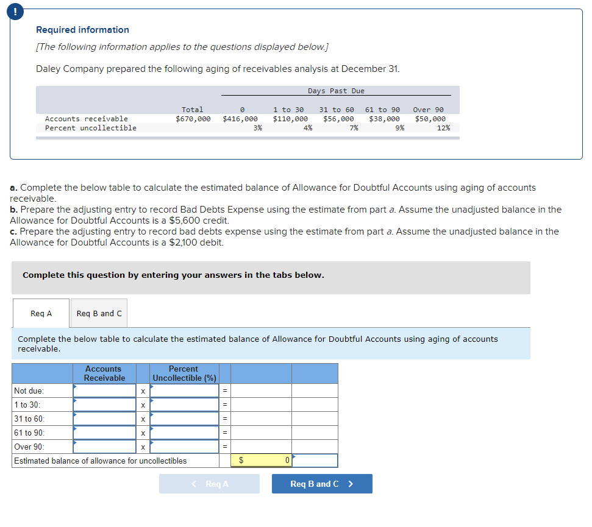Select Accounts Receivable field for 61 to 90 row
Image resolution: width=592 pixels, height=527 pixels.
(x=105, y=433)
